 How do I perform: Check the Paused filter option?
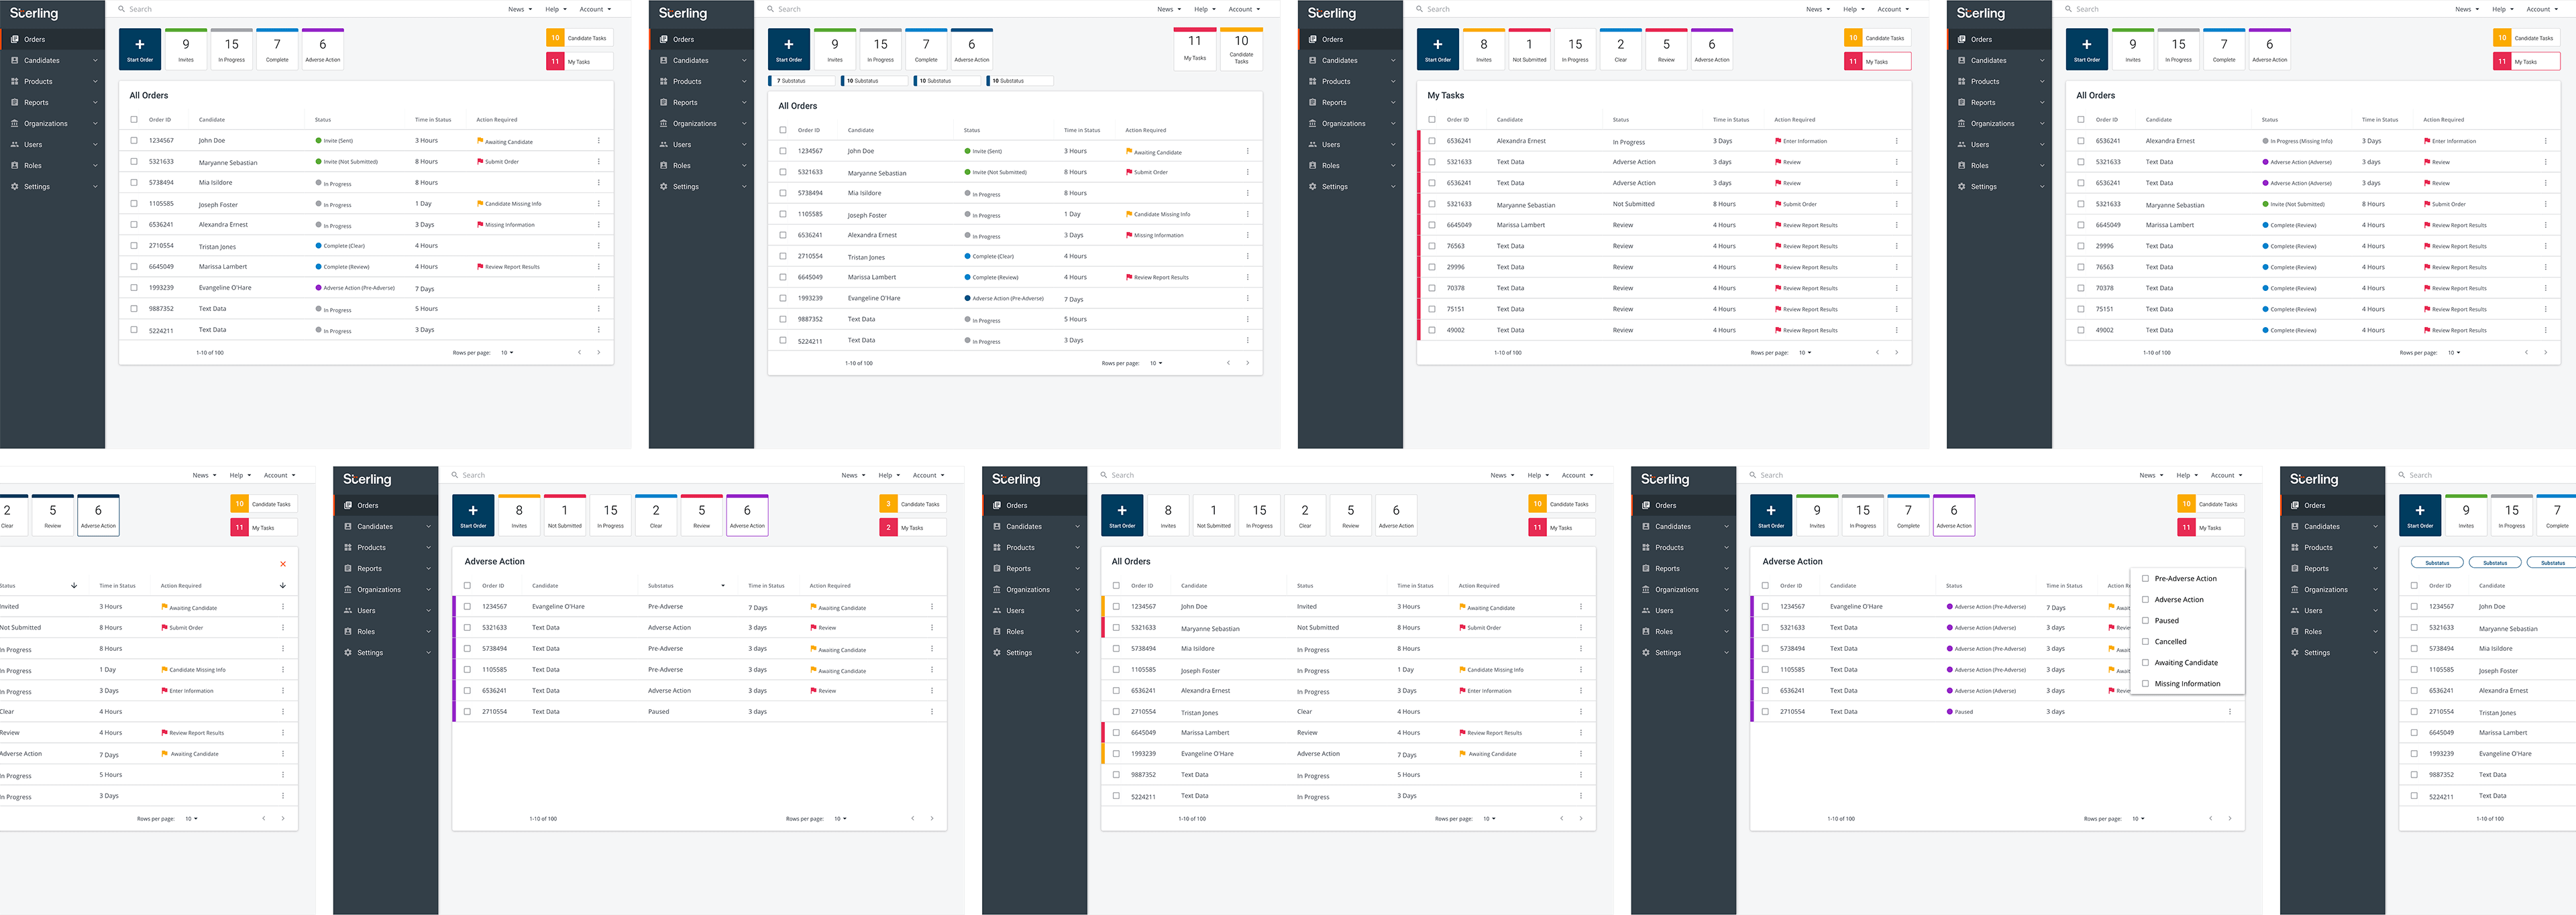(x=2145, y=620)
